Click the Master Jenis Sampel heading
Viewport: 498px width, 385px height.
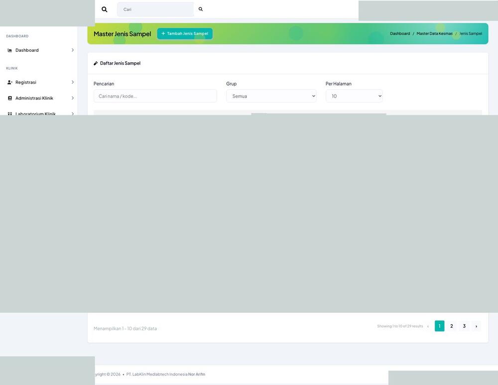coord(123,34)
